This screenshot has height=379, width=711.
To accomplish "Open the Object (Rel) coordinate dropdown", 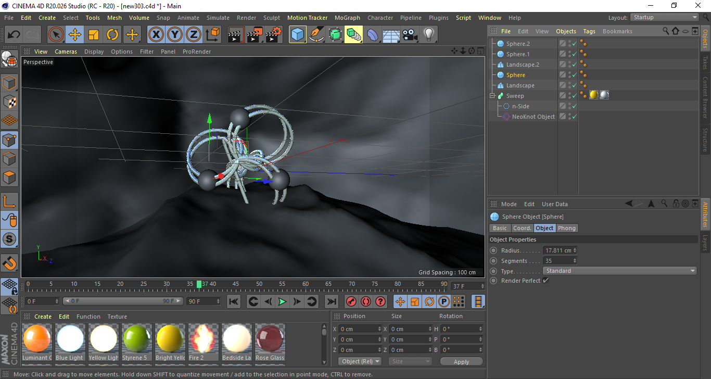I will point(360,361).
